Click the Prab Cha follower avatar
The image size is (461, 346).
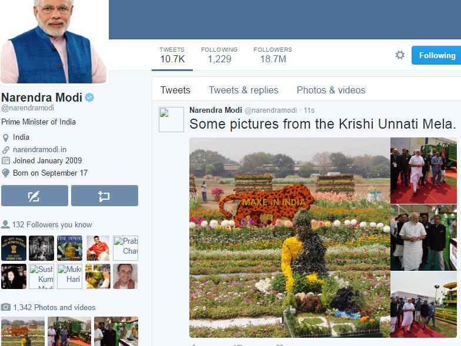(x=126, y=248)
